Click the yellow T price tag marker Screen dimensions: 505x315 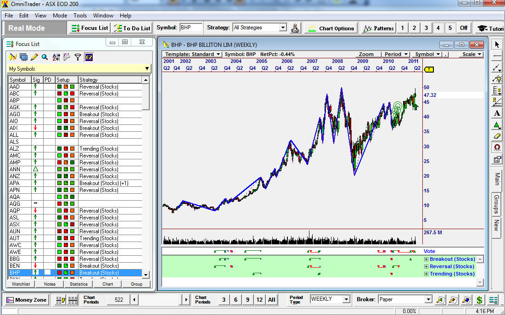click(429, 69)
